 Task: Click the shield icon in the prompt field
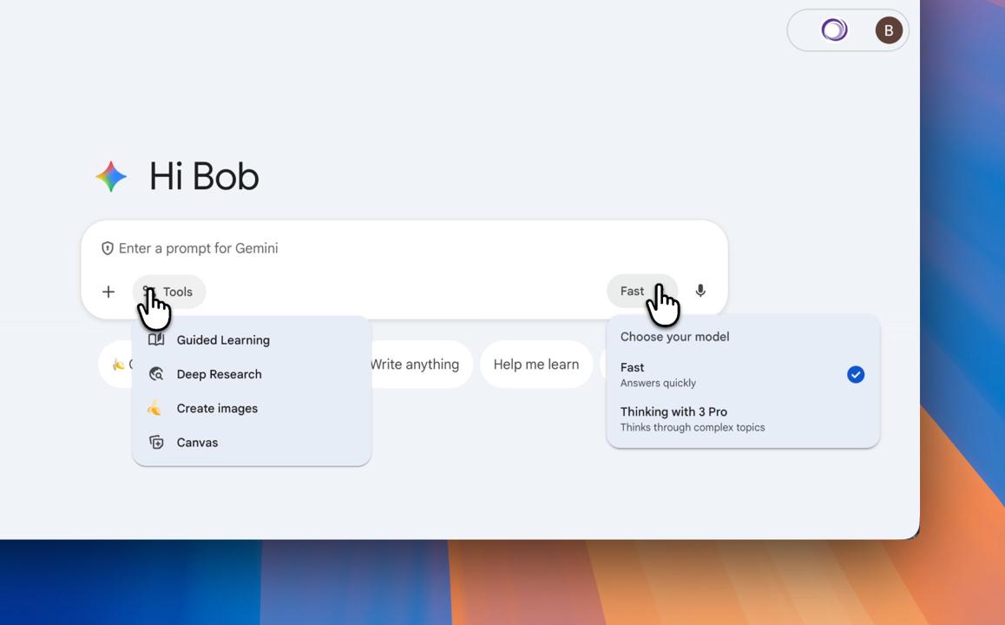pyautogui.click(x=107, y=247)
